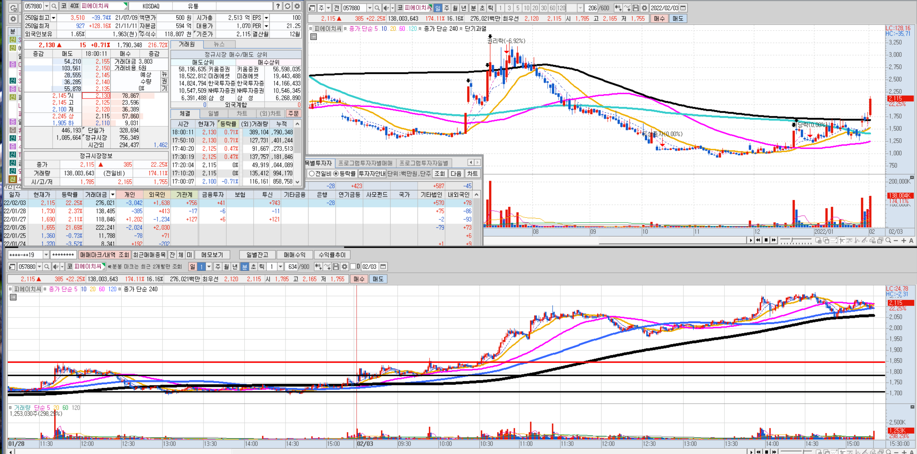Click stock search magnifier in top chart toolbar
917x454 pixels.
pos(377,8)
